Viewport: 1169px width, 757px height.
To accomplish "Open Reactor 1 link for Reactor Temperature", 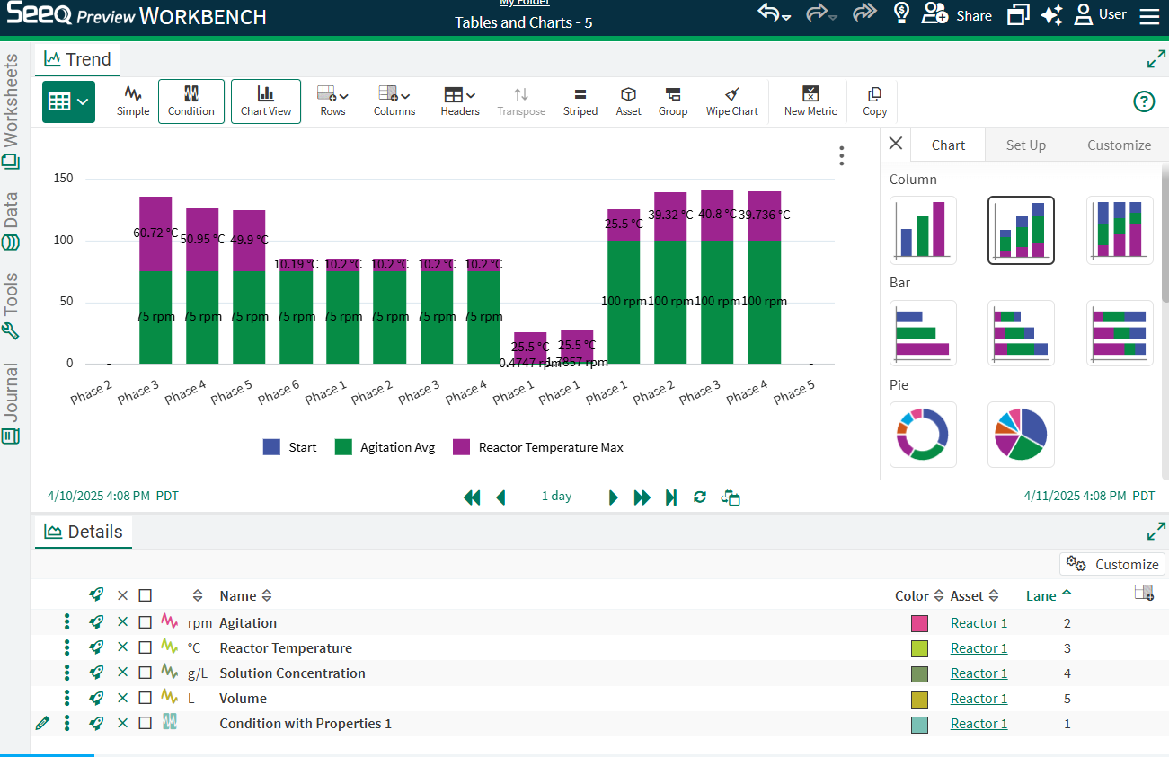I will click(x=979, y=647).
